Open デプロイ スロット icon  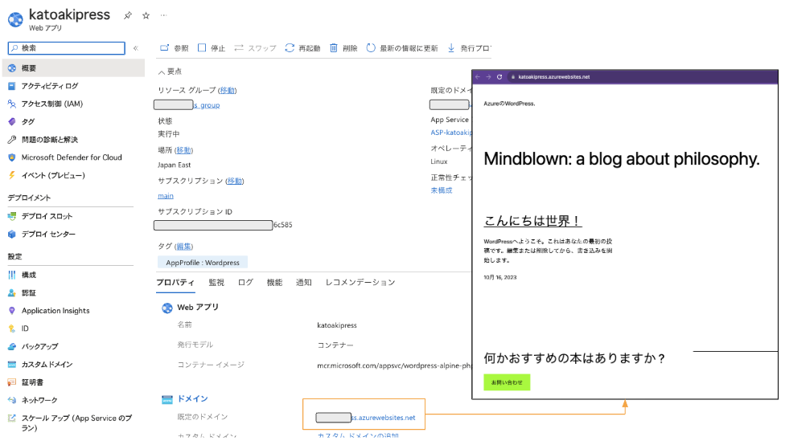coord(12,216)
